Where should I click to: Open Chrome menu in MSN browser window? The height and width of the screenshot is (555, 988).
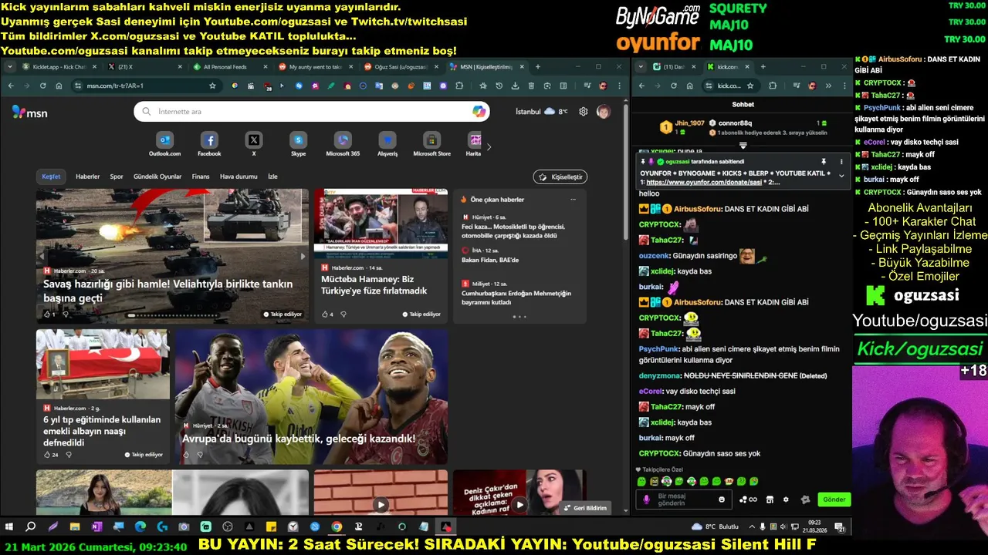(619, 86)
